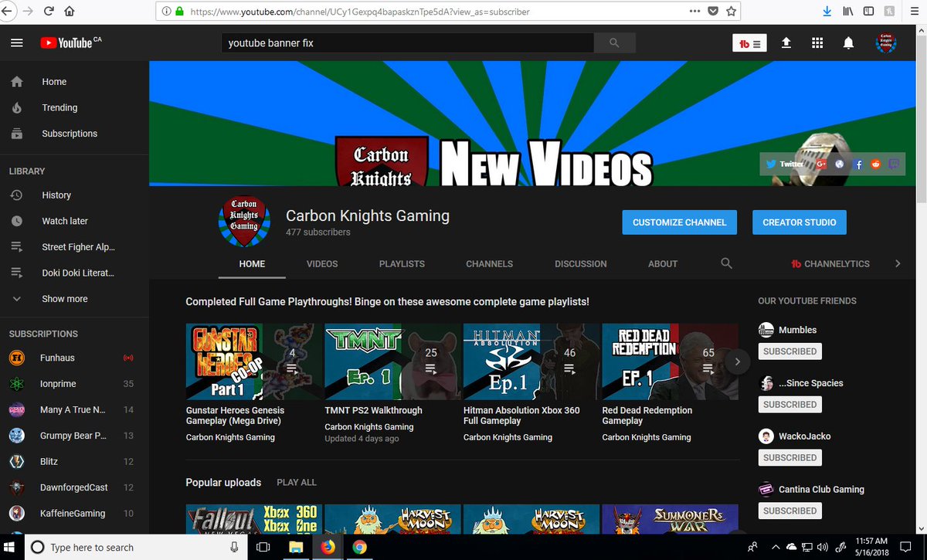
Task: Open TMNT PS2 Walkthrough thumbnail
Action: point(392,361)
